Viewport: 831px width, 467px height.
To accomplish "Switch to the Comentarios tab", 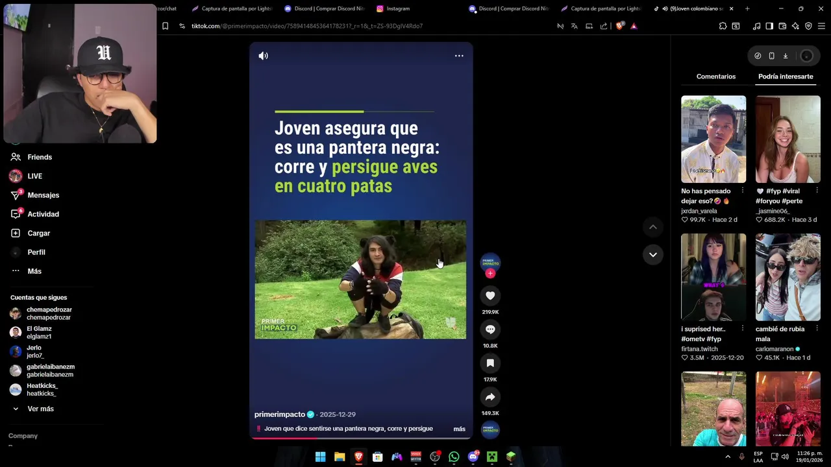I will pos(715,77).
